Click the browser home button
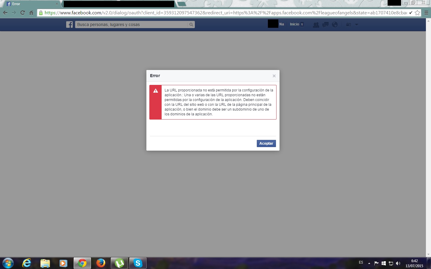Screen dimensions: 431x269 [x=31, y=13]
